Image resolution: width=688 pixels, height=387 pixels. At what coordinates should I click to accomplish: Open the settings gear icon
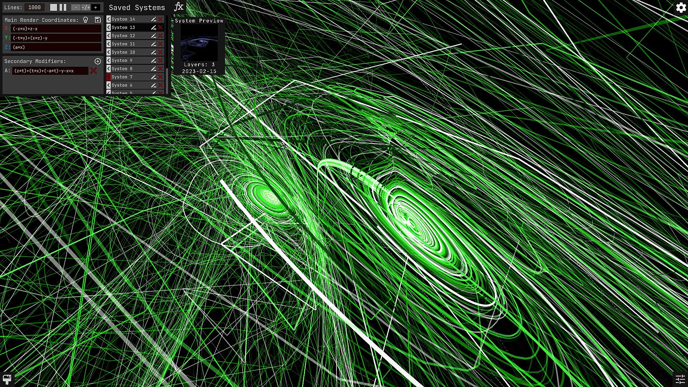(680, 8)
